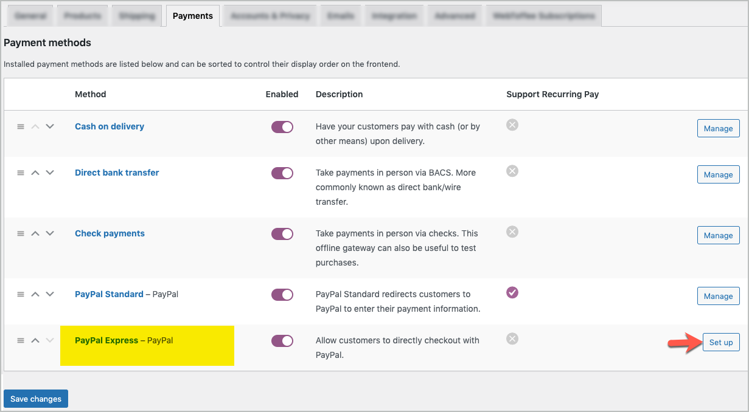
Task: Click the Support Recurring Pay column header
Action: click(x=552, y=94)
